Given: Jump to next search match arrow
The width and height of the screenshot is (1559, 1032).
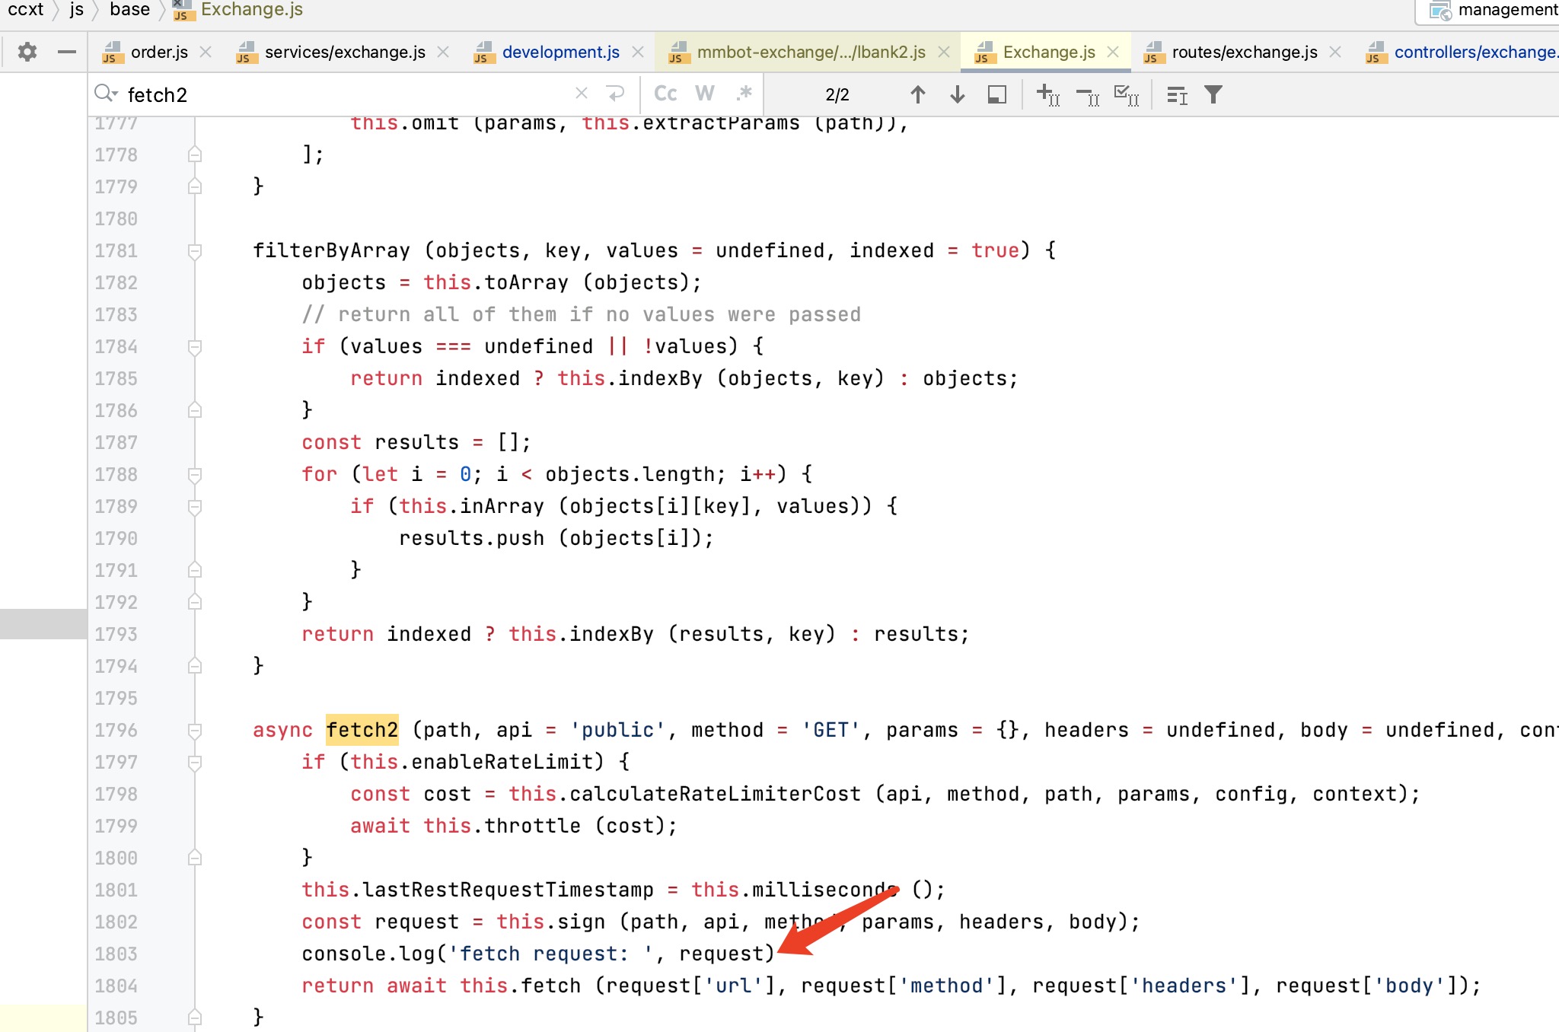Looking at the screenshot, I should (x=957, y=94).
